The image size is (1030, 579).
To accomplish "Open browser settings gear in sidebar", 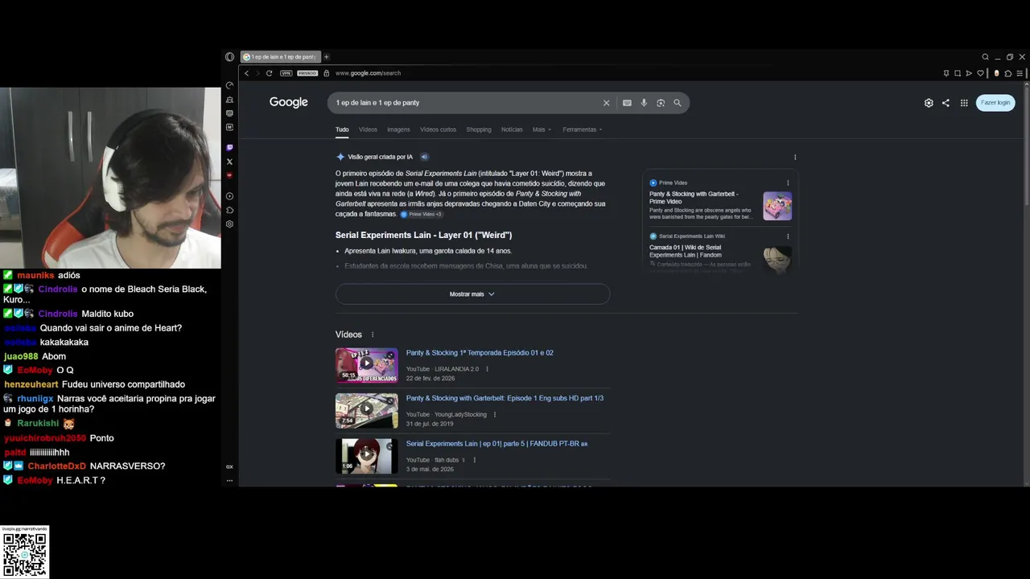I will coord(229,224).
